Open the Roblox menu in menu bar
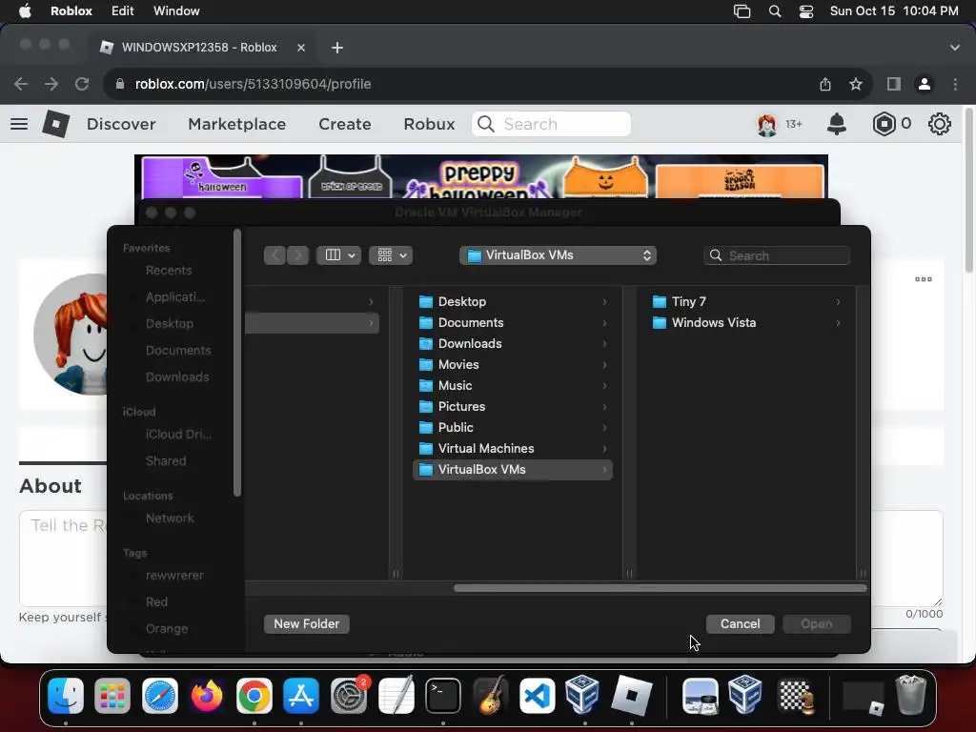This screenshot has width=976, height=732. (71, 11)
